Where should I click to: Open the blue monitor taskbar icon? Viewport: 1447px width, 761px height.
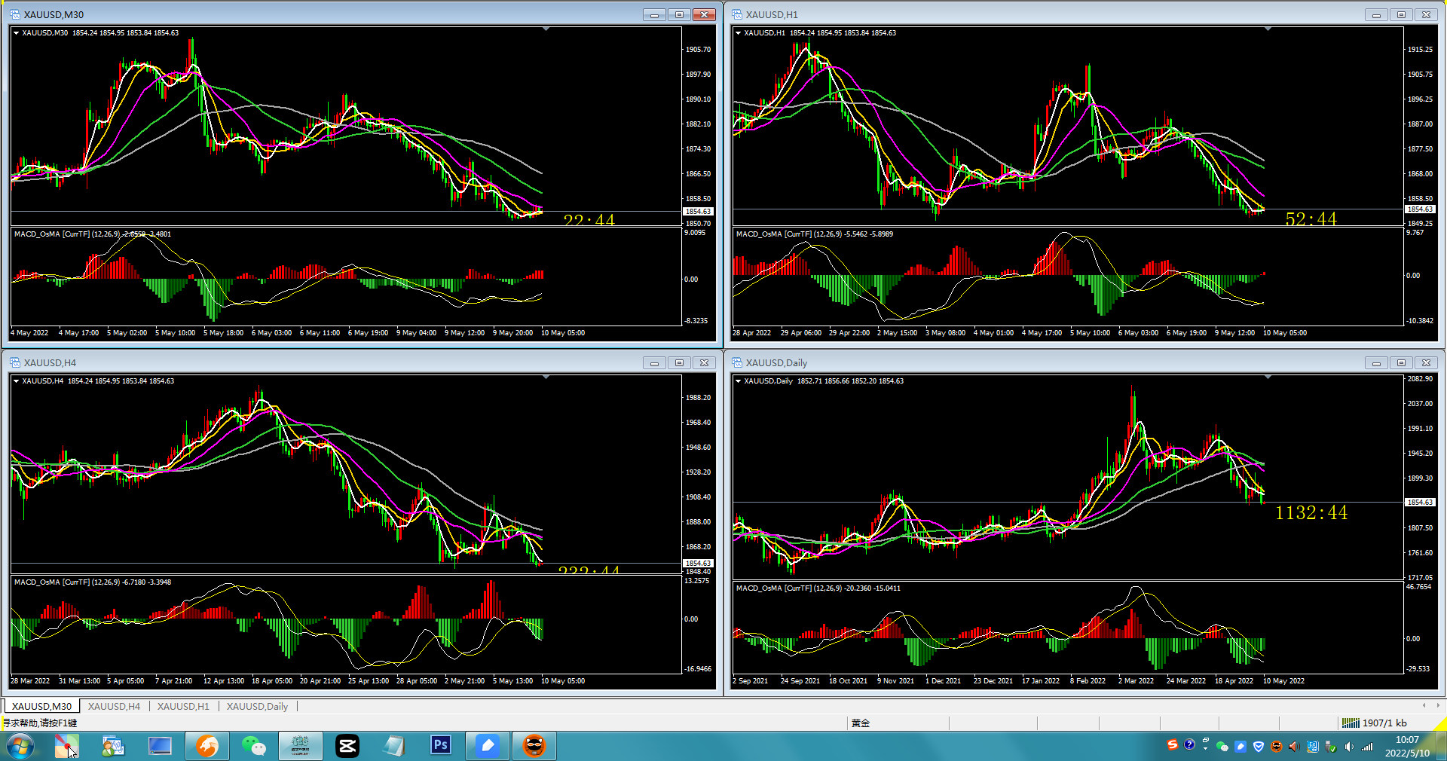pyautogui.click(x=160, y=746)
